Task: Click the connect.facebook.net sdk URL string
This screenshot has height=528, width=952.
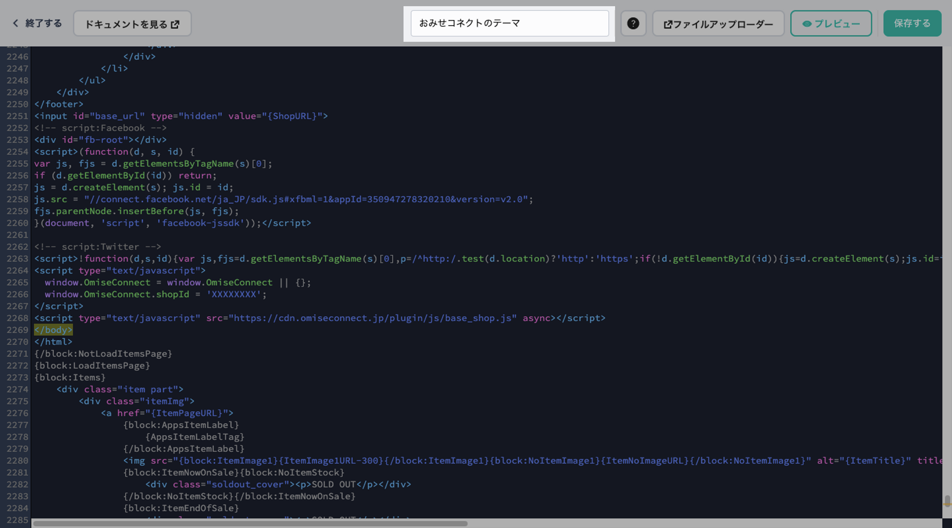Action: (306, 199)
